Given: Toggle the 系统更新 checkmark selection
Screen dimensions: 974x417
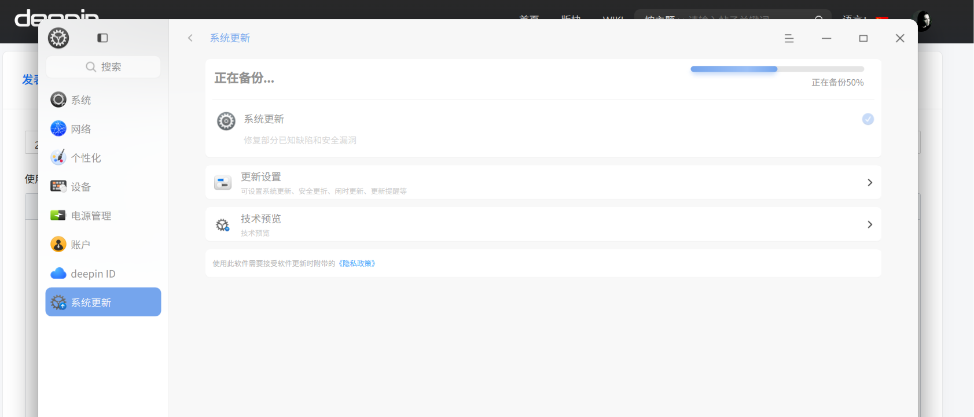Looking at the screenshot, I should (868, 119).
